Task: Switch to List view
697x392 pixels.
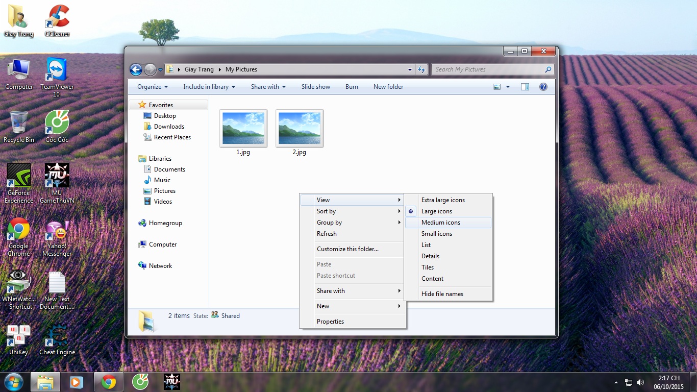Action: click(448, 245)
